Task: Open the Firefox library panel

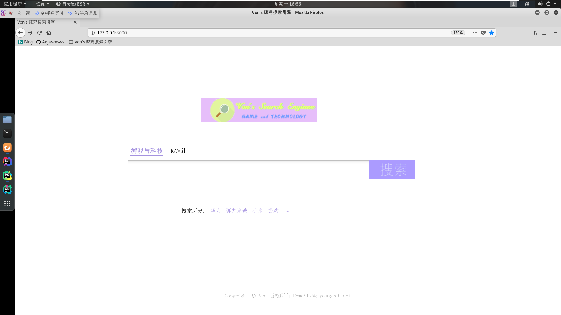Action: (535, 33)
